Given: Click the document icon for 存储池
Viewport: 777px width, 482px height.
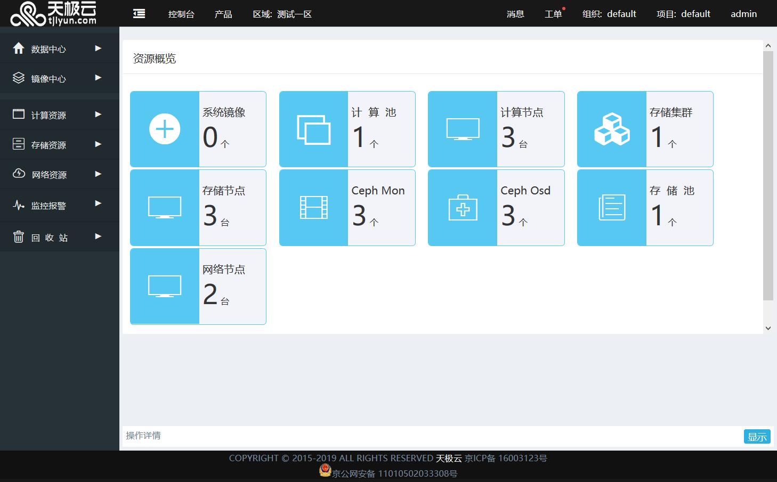Looking at the screenshot, I should [611, 208].
